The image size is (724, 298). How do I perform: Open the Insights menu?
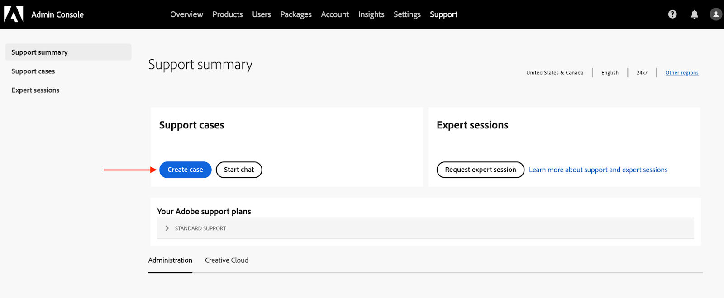[372, 14]
